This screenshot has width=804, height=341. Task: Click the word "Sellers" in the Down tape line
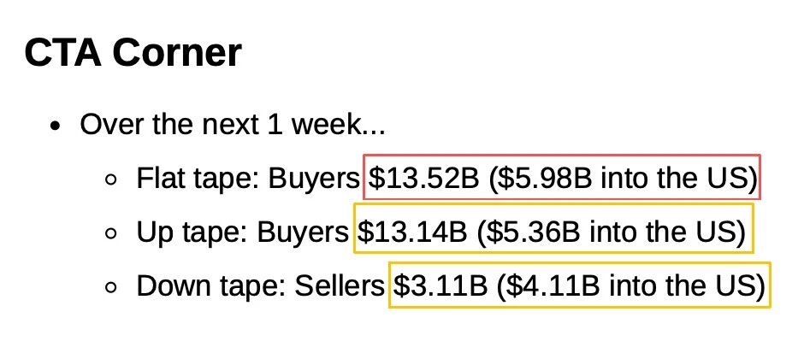[x=339, y=285]
